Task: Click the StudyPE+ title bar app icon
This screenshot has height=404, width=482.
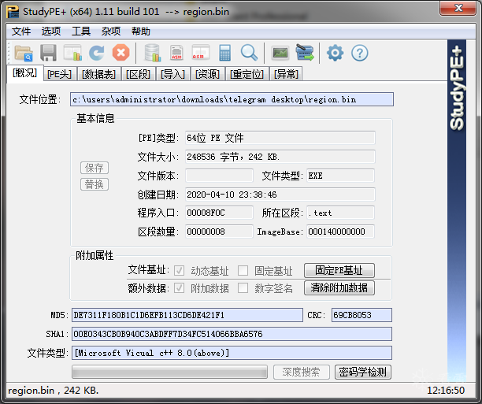Action: 13,12
